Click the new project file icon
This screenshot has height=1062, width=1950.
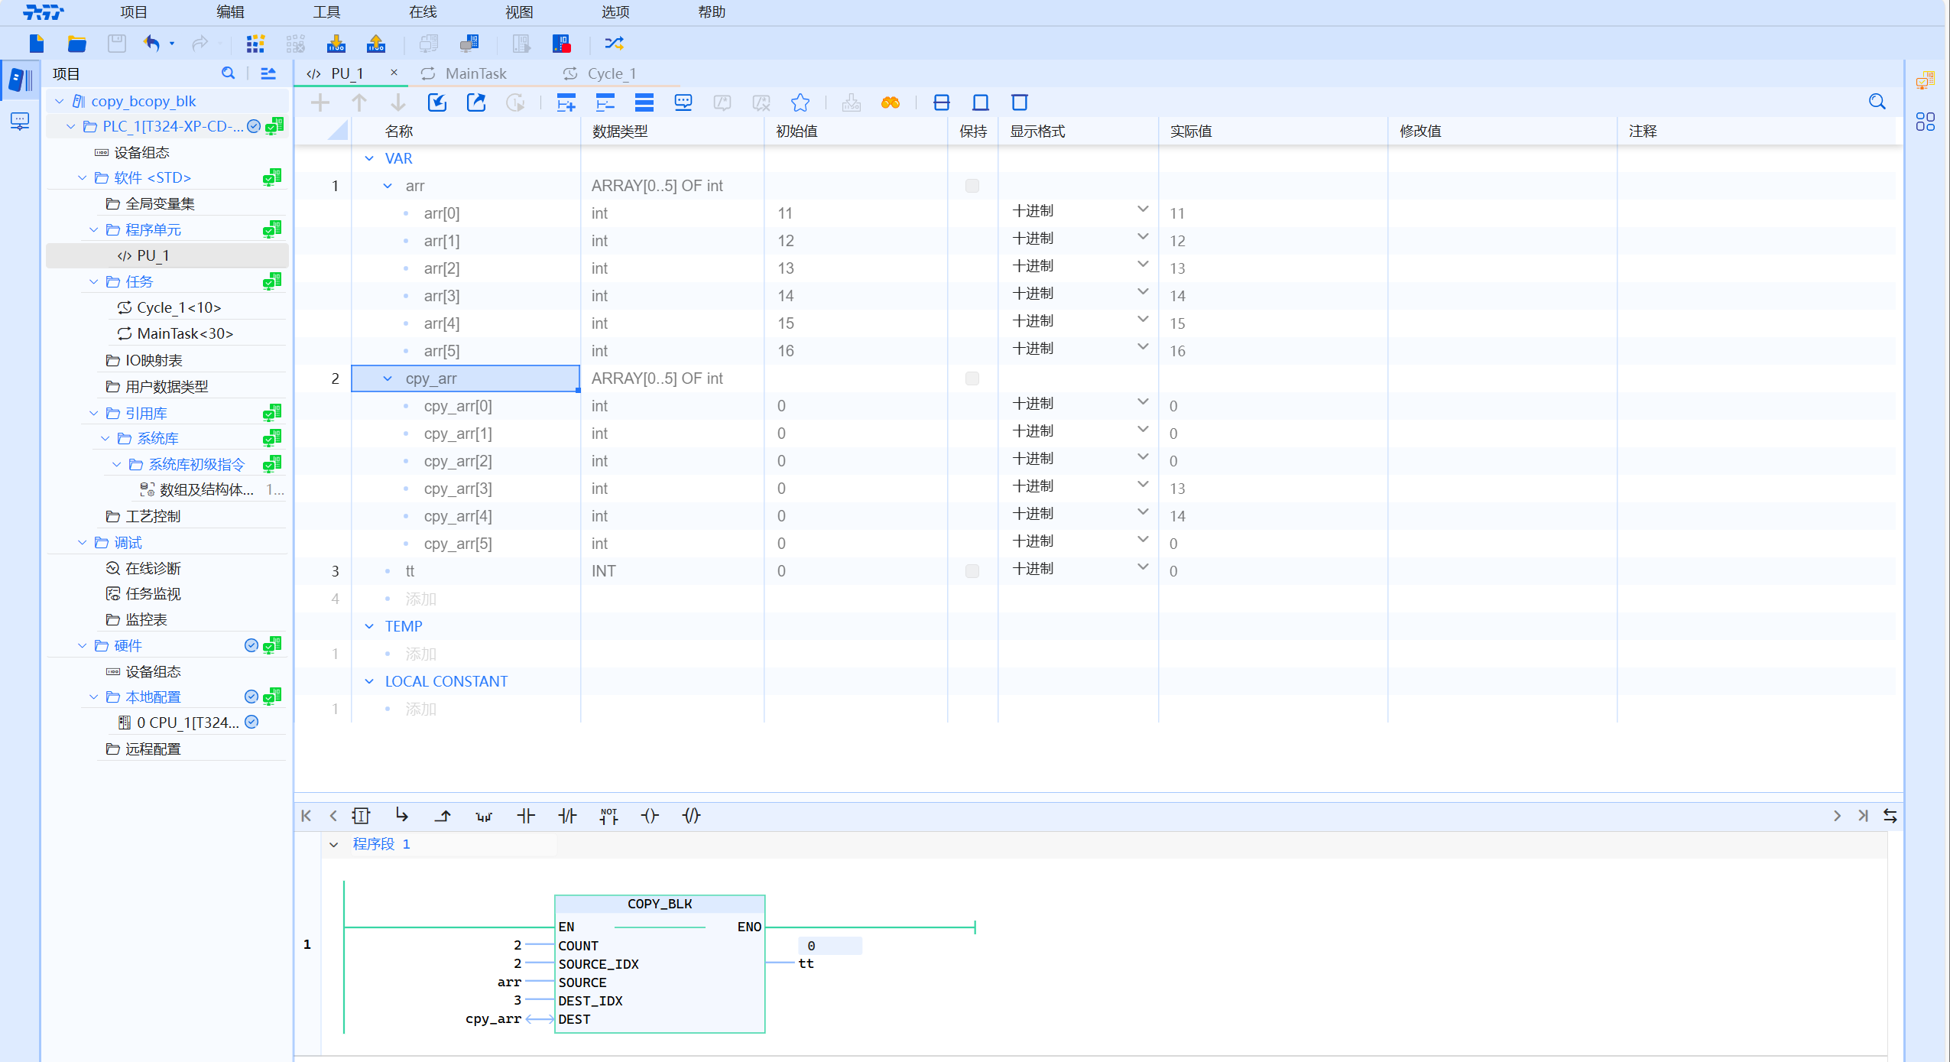tap(36, 44)
